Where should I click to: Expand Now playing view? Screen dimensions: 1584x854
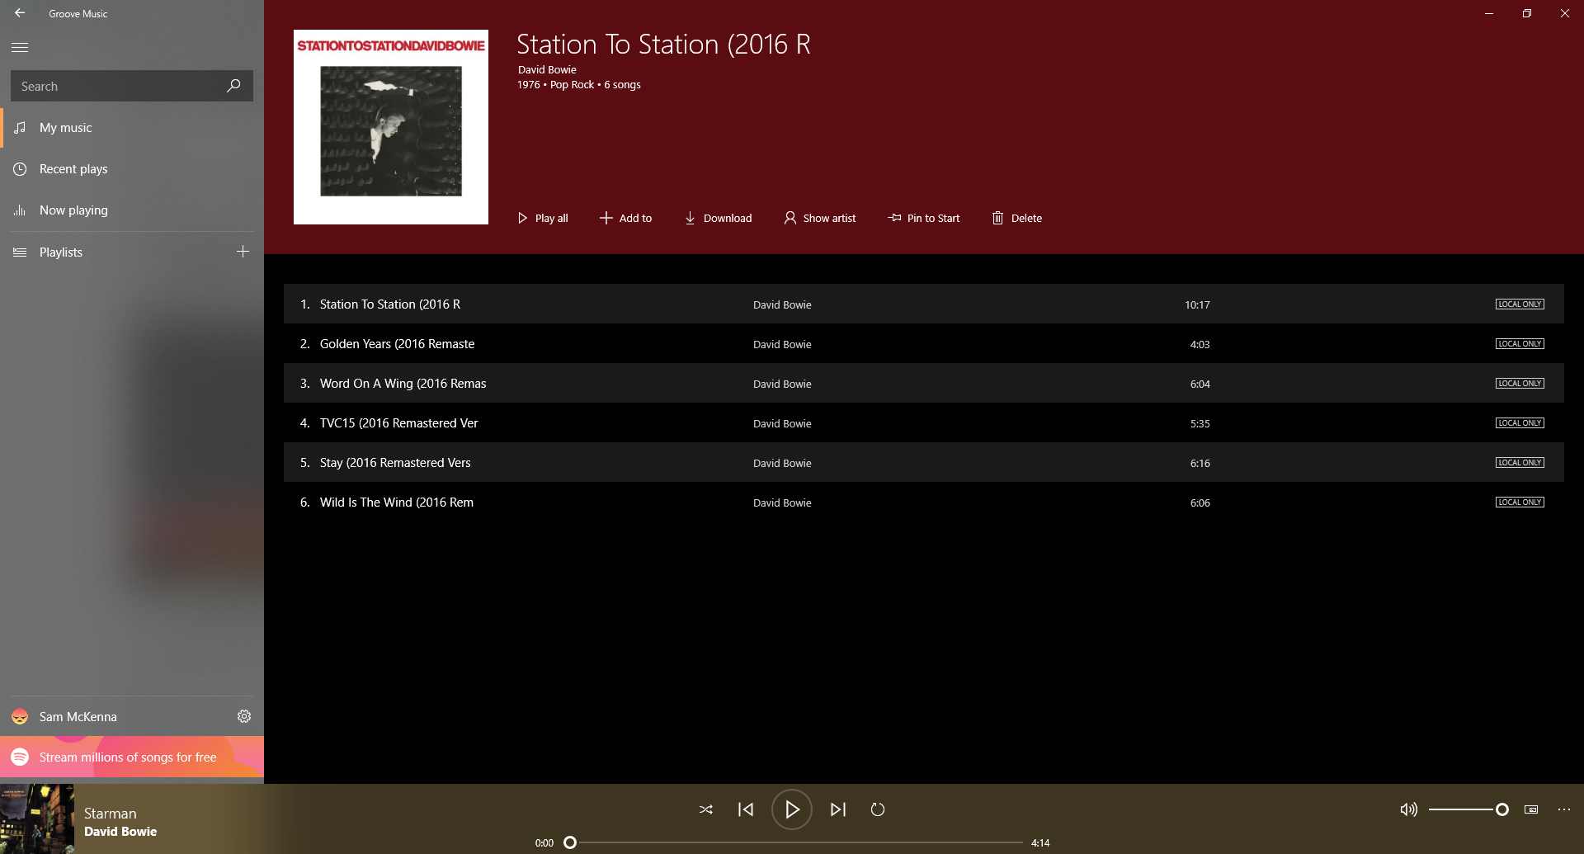point(73,210)
